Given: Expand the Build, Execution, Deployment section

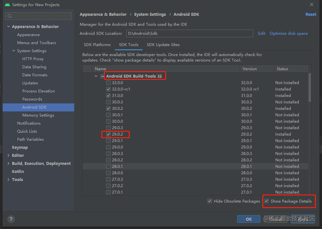Looking at the screenshot, I should pos(8,163).
